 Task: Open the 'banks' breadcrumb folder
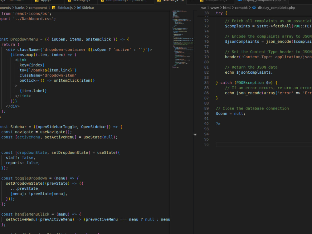coord(20,8)
